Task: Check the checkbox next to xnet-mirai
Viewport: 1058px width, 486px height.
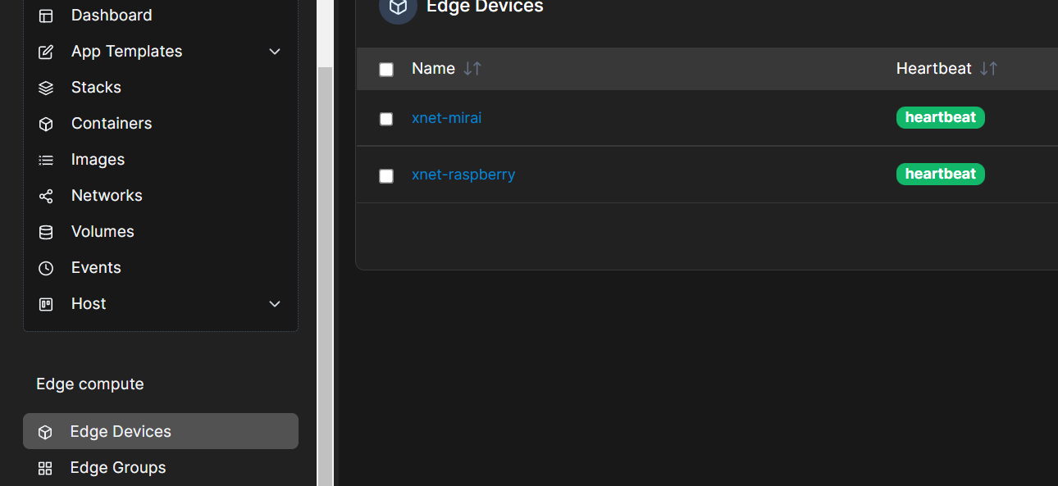Action: pyautogui.click(x=386, y=119)
